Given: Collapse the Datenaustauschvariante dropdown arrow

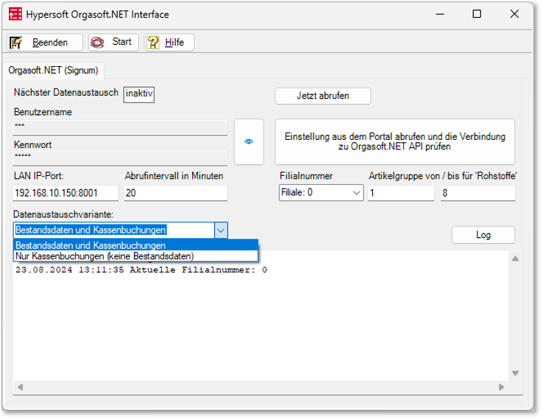Looking at the screenshot, I should [221, 230].
